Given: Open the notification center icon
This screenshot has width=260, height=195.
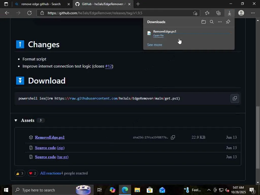Looking at the screenshot, I should pyautogui.click(x=252, y=190).
